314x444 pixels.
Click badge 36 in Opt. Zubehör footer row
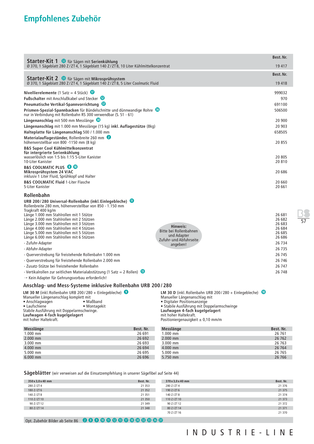[155, 420]
